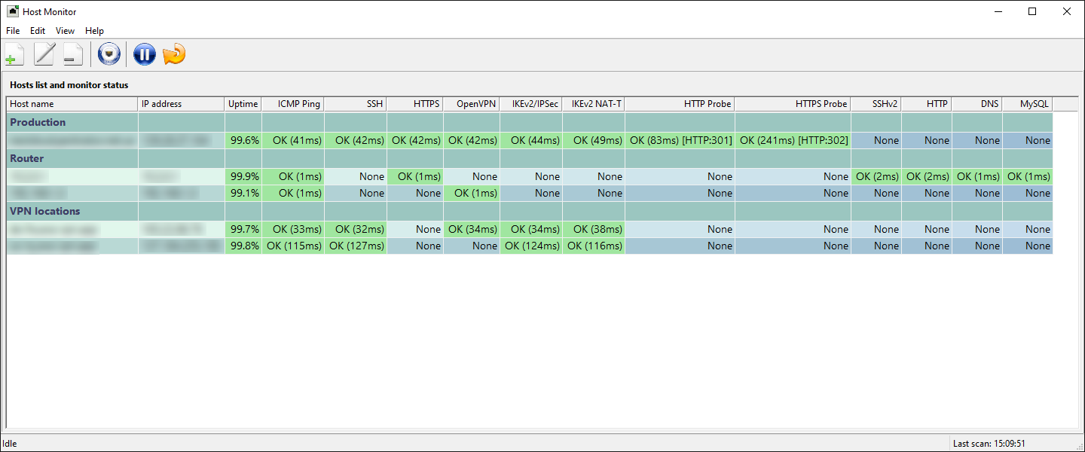Click the SSHv2 column header

pyautogui.click(x=876, y=104)
